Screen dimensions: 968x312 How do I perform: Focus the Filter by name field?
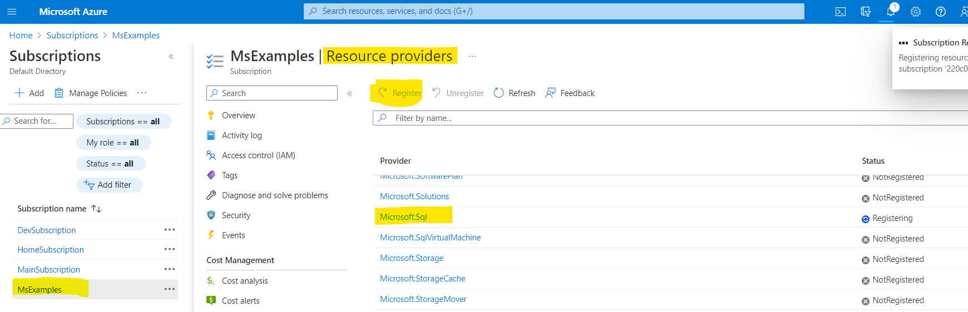(x=670, y=118)
